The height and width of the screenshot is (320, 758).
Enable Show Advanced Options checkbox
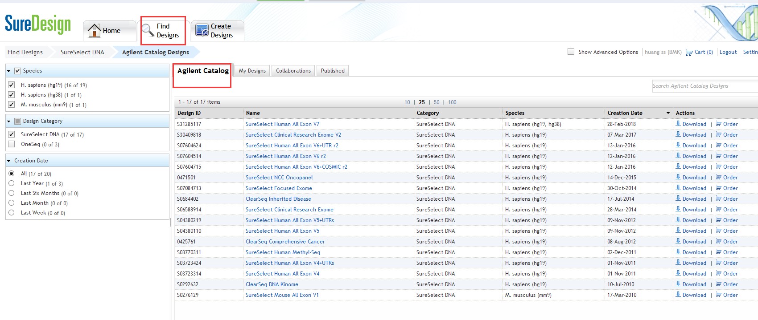point(571,52)
